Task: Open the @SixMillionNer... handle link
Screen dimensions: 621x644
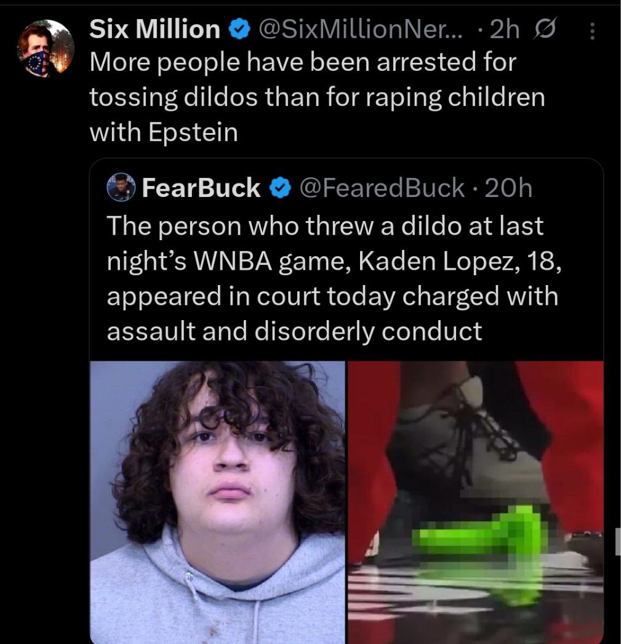Action: click(361, 29)
